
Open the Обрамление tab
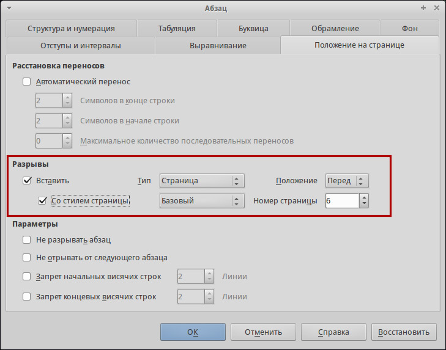coord(335,29)
